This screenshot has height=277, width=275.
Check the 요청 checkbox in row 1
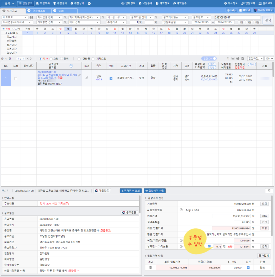tap(16, 79)
